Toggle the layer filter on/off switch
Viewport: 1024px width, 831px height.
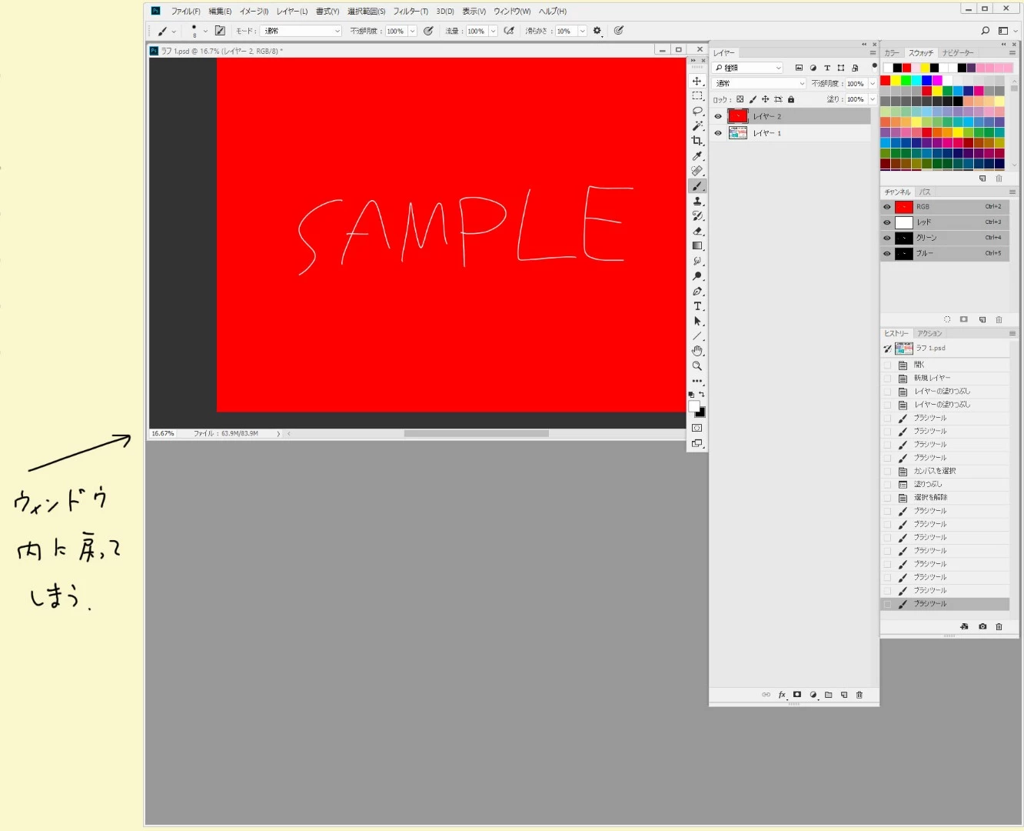(874, 66)
